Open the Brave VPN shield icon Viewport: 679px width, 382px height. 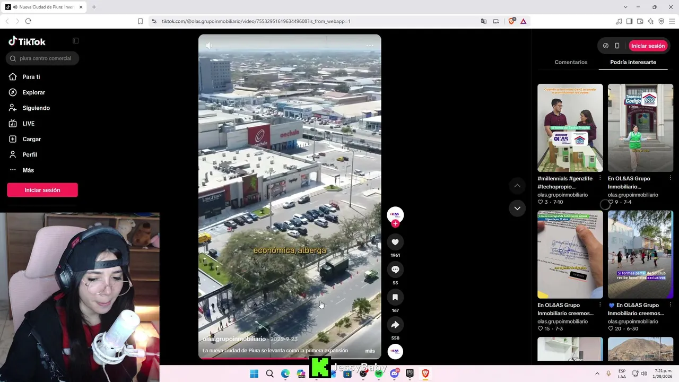point(661,21)
